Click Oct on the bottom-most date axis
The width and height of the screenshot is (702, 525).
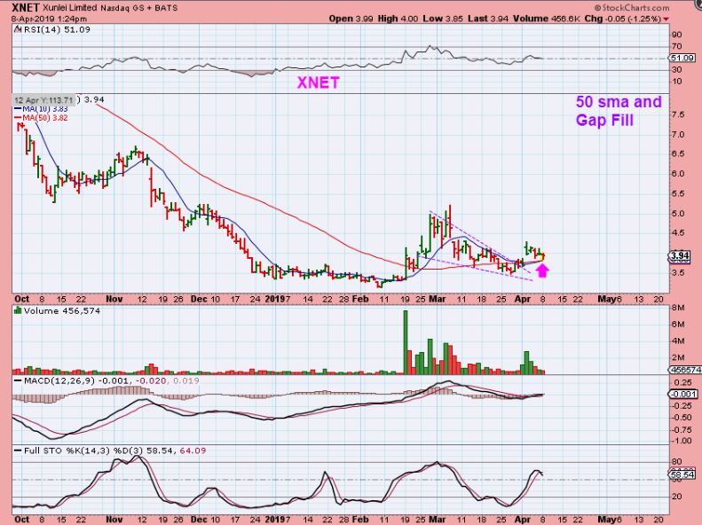pyautogui.click(x=21, y=520)
